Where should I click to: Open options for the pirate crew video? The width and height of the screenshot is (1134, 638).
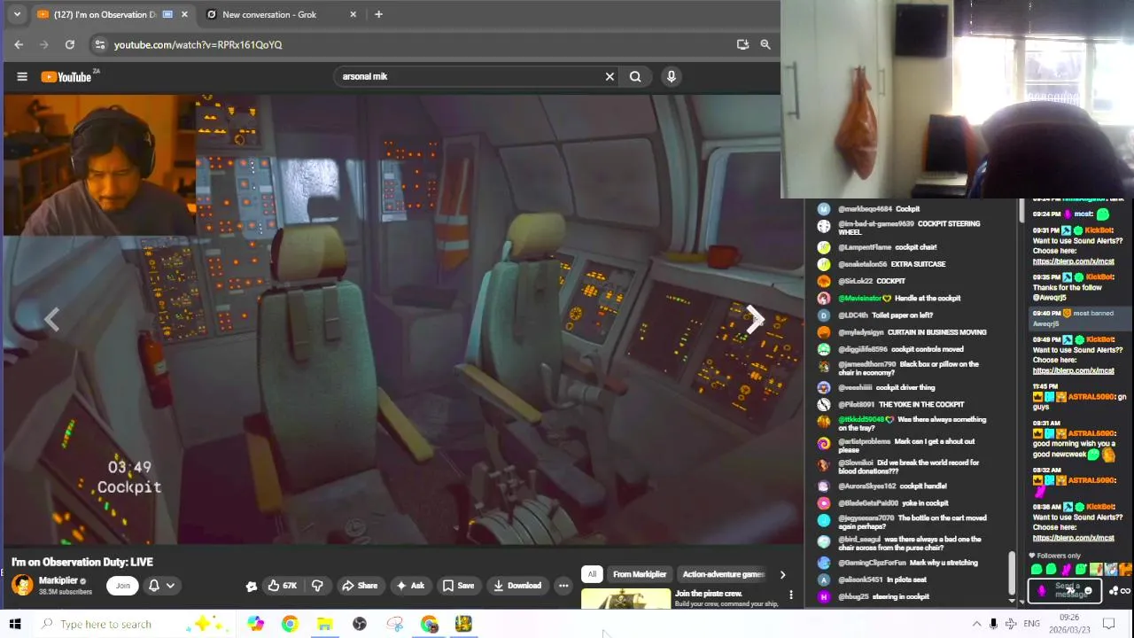click(x=791, y=595)
